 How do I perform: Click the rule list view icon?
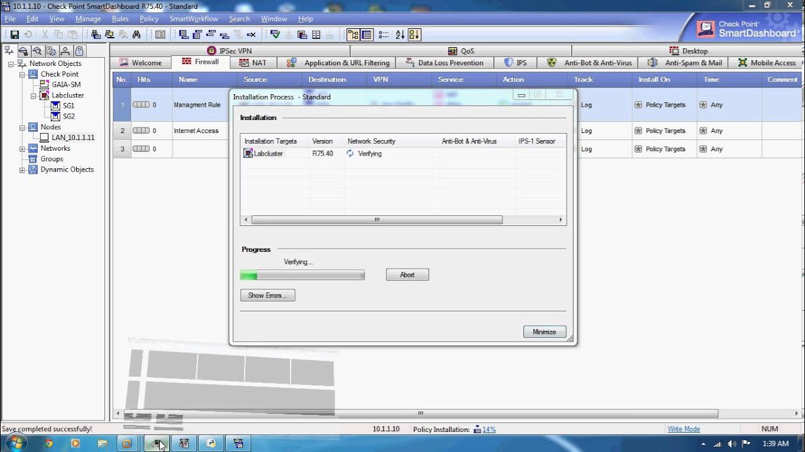coord(160,35)
